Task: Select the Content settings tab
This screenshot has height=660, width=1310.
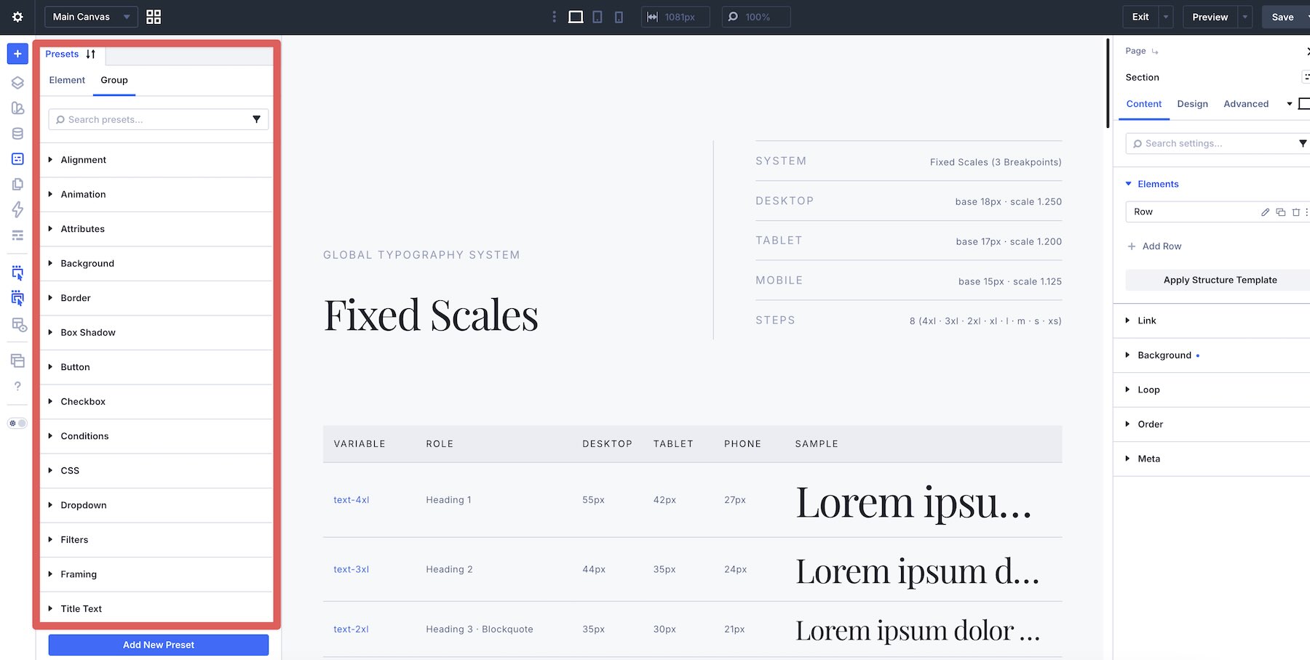Action: (x=1143, y=104)
